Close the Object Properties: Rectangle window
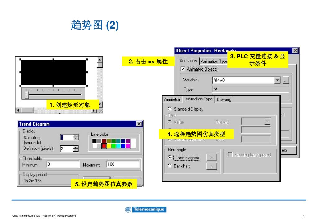 pyautogui.click(x=295, y=50)
